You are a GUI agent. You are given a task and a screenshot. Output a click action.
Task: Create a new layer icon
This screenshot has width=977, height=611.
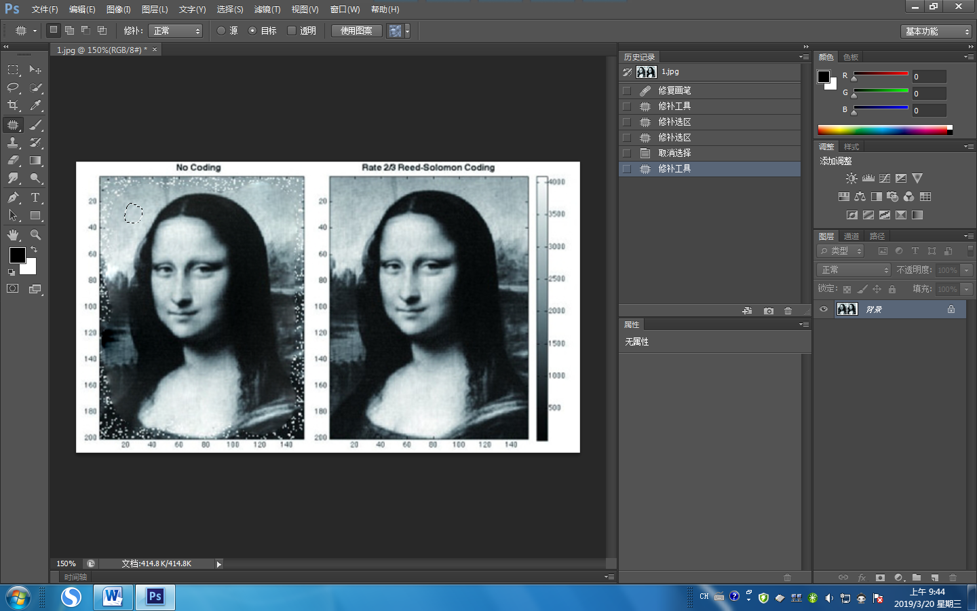(934, 578)
